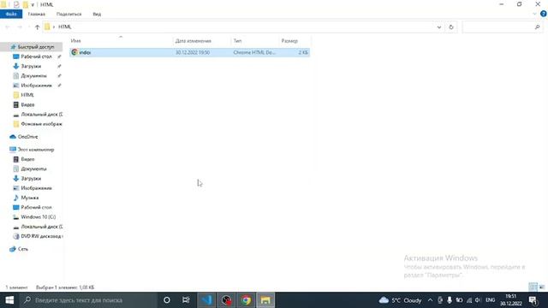Open the Windows Start menu

tap(9, 300)
